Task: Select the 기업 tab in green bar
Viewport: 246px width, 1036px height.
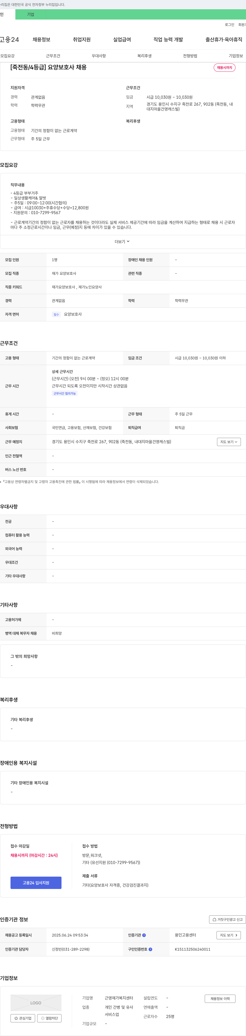Action: click(x=30, y=14)
